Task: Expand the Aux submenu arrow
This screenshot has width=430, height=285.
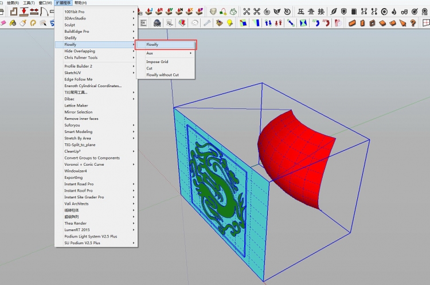Action: tap(190, 53)
